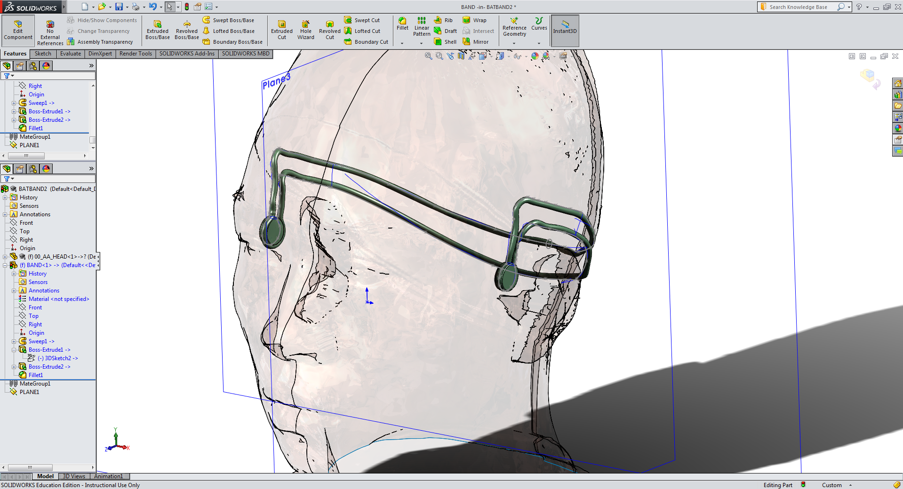Open Options checklist icon
Image resolution: width=903 pixels, height=489 pixels.
coord(208,7)
